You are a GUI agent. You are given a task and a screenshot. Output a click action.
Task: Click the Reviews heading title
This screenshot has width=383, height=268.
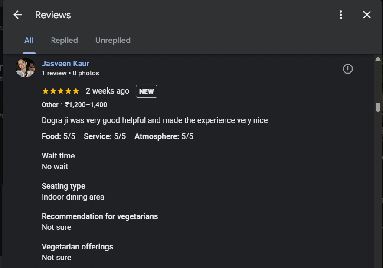point(53,15)
